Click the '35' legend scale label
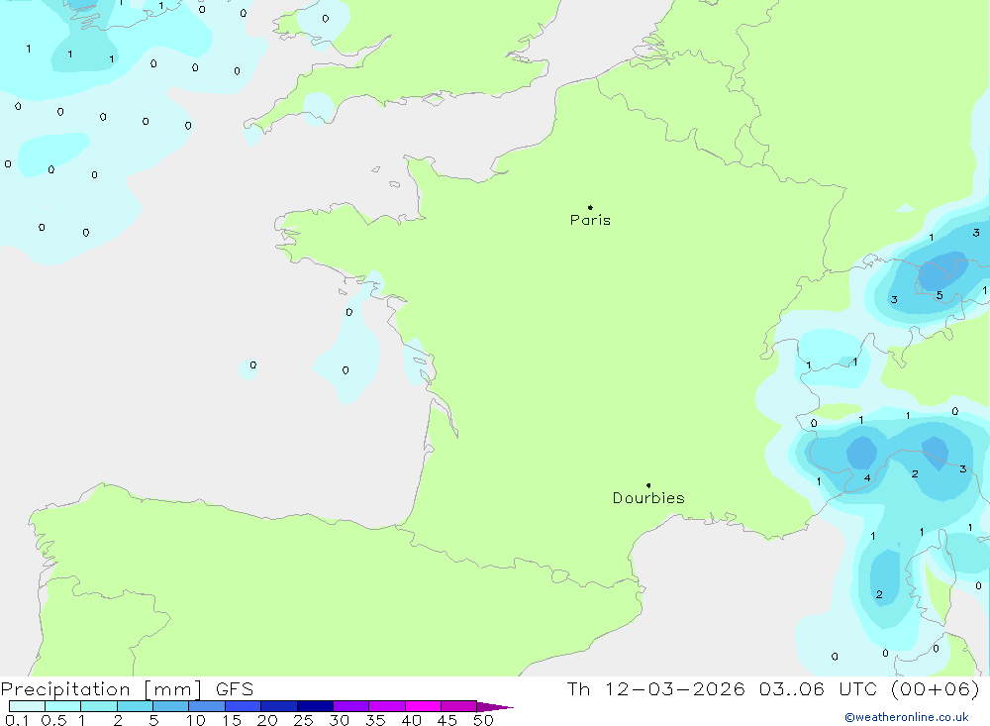990x726 pixels. click(375, 720)
